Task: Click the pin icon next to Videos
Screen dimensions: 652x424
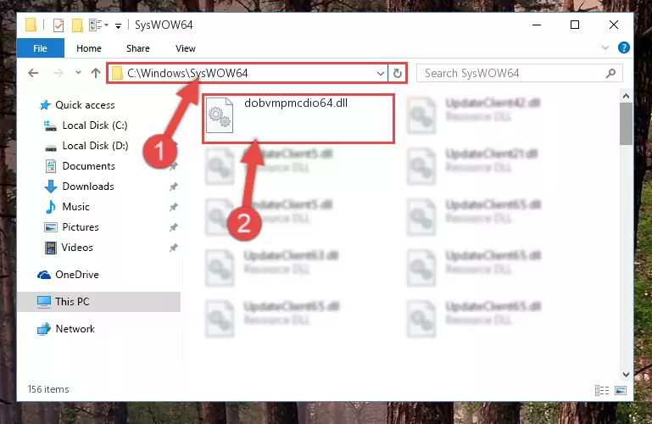Action: [x=174, y=248]
